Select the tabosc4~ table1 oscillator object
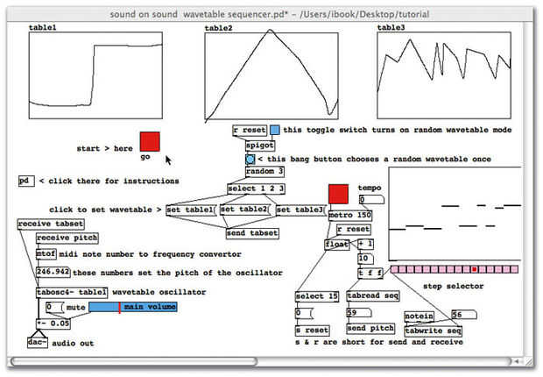The image size is (543, 377). pos(72,292)
